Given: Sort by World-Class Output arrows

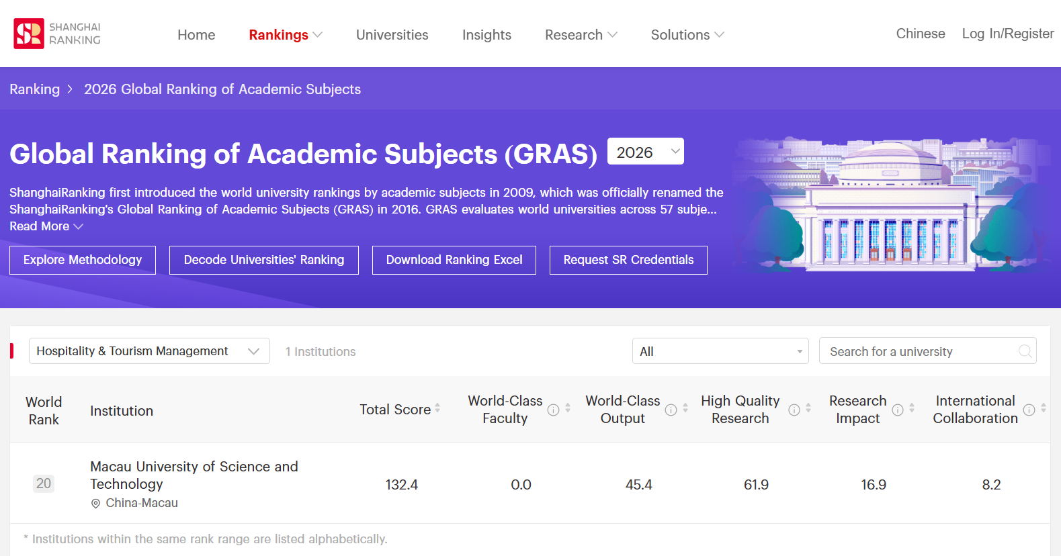Looking at the screenshot, I should coord(685,408).
